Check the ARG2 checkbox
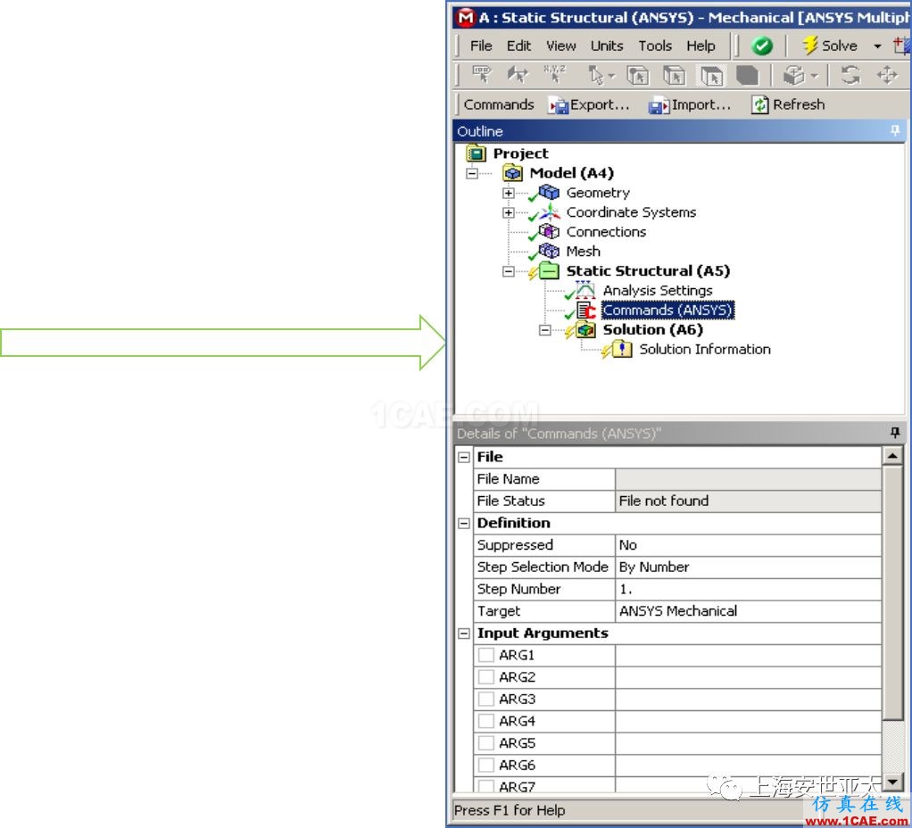This screenshot has height=828, width=912. point(485,677)
